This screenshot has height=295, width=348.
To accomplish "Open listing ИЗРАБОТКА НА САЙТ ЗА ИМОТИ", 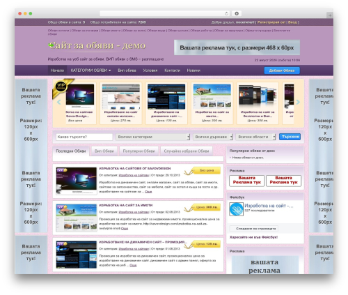I will 126,205.
